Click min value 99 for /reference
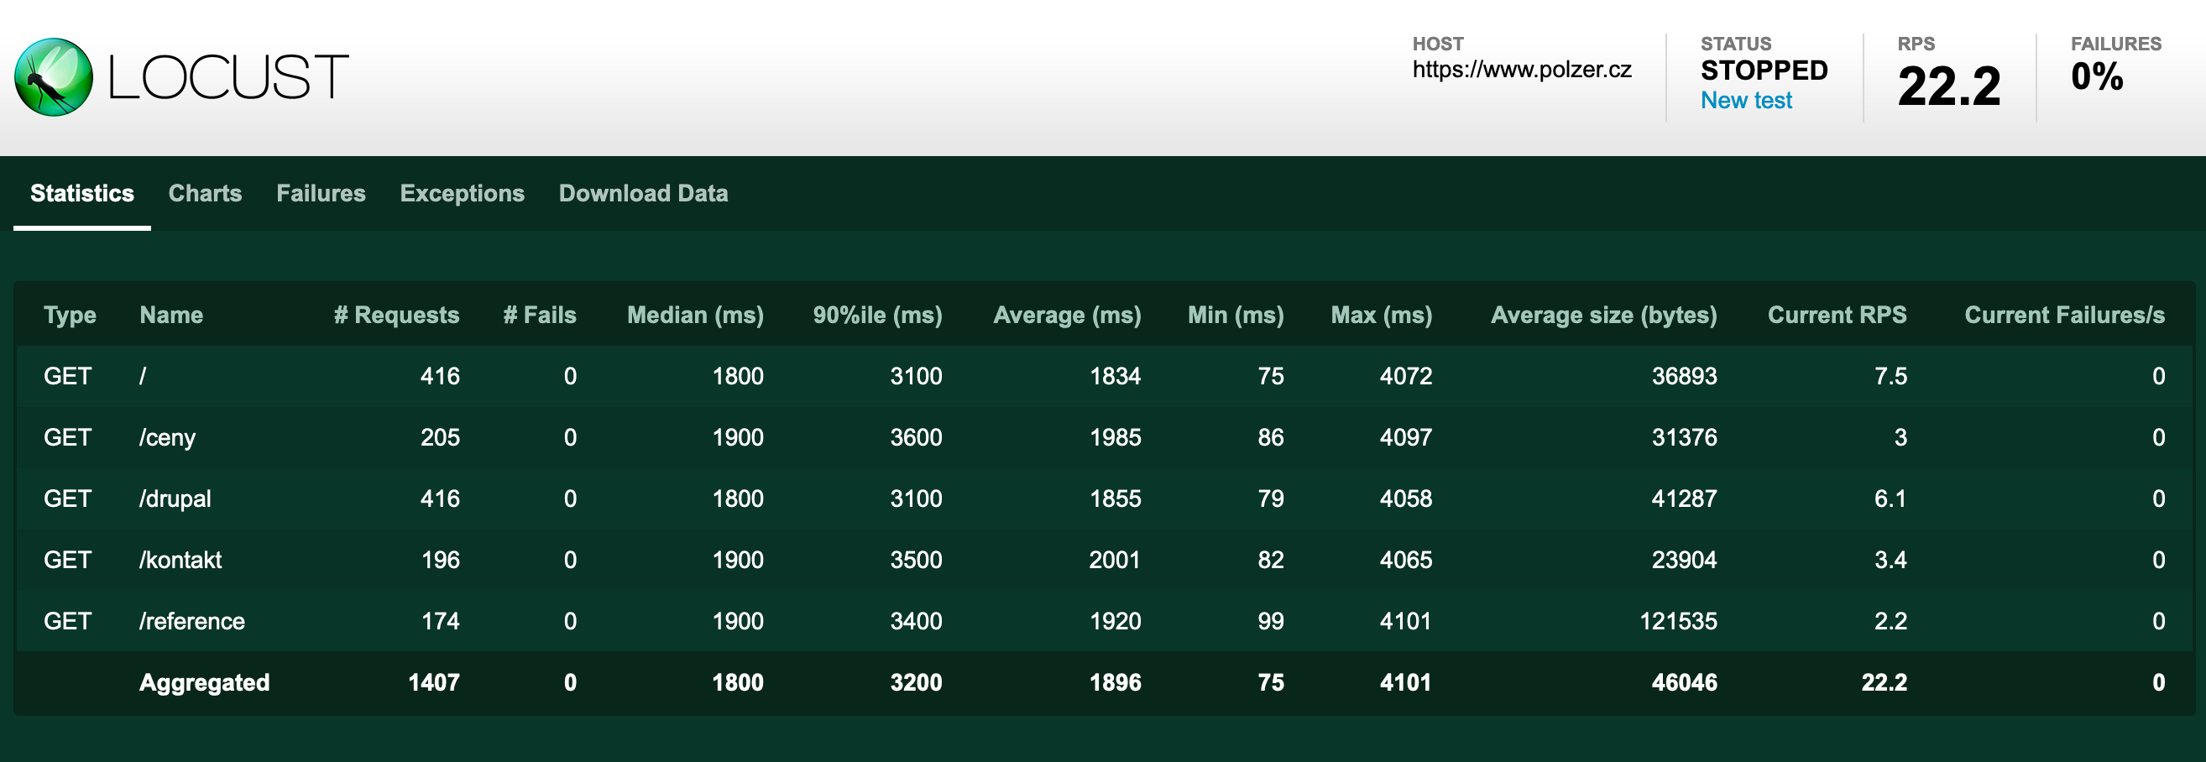 (1271, 622)
